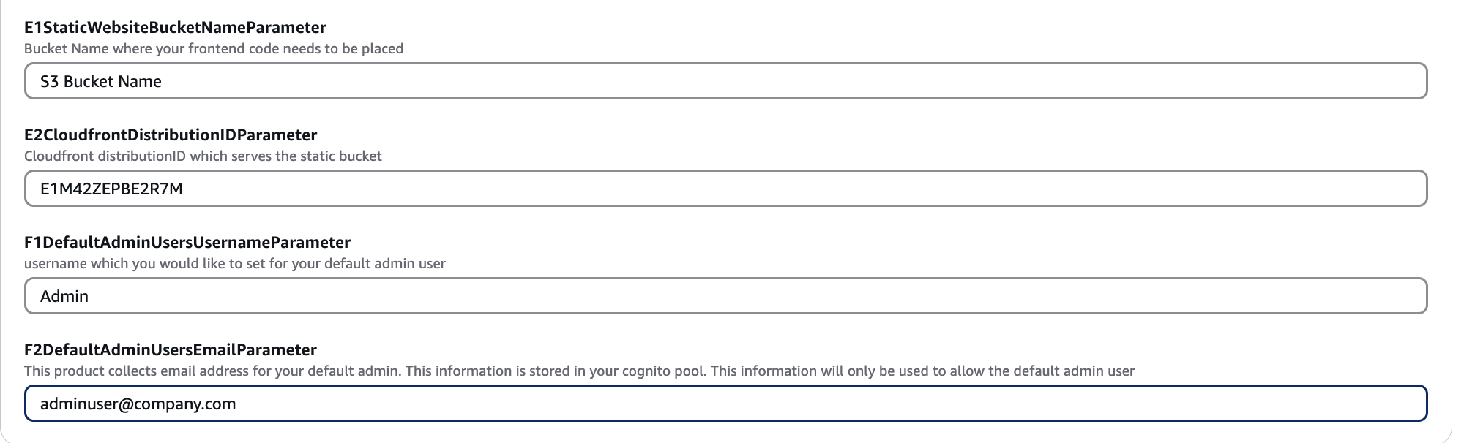
Task: Click the E1StaticWebsiteBucketNameParameter label
Action: pos(175,27)
